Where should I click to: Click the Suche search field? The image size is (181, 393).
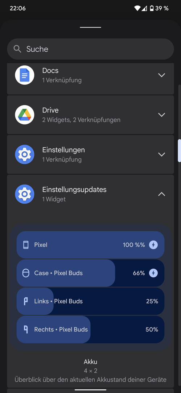(91, 49)
